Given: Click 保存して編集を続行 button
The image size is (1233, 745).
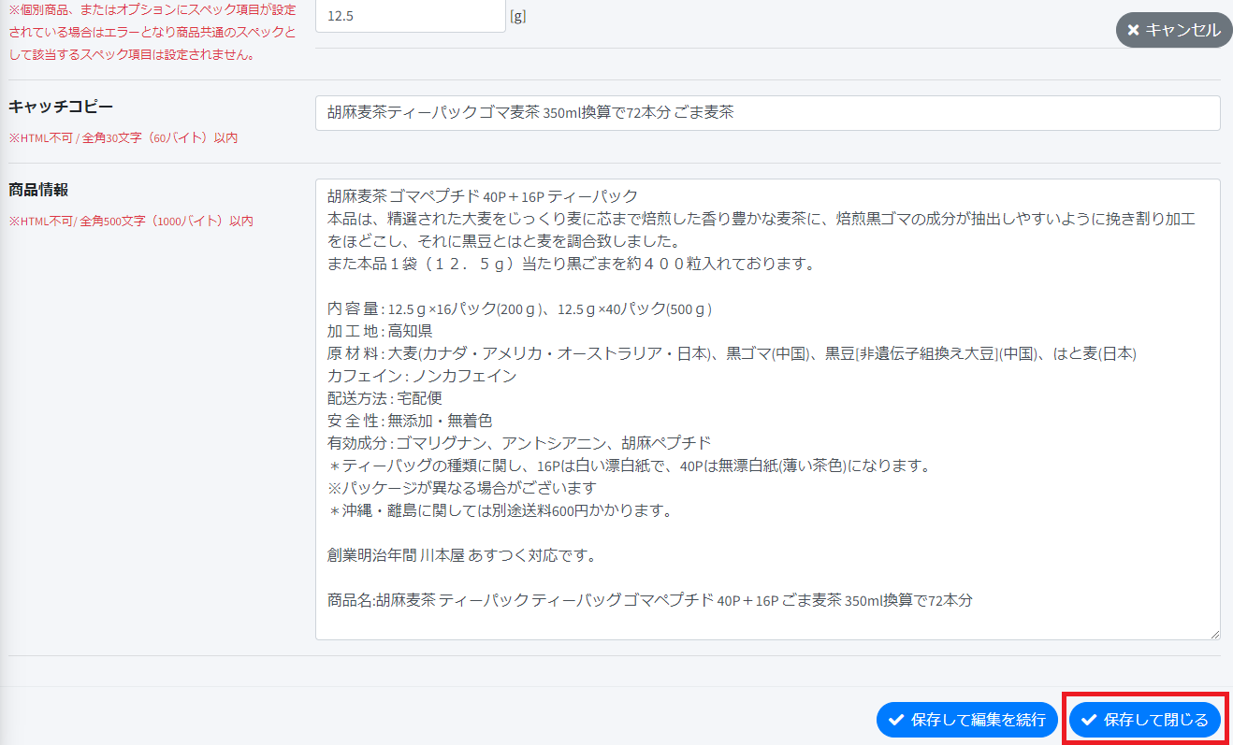Looking at the screenshot, I should pos(966,720).
